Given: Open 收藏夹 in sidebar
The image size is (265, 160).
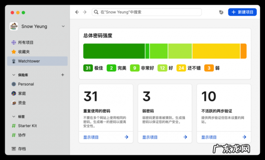Looking at the screenshot, I should click(37, 52).
